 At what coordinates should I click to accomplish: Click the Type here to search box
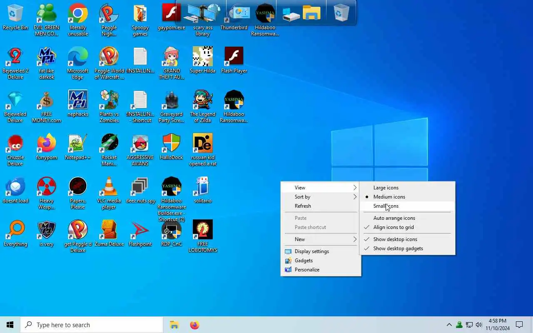point(92,325)
